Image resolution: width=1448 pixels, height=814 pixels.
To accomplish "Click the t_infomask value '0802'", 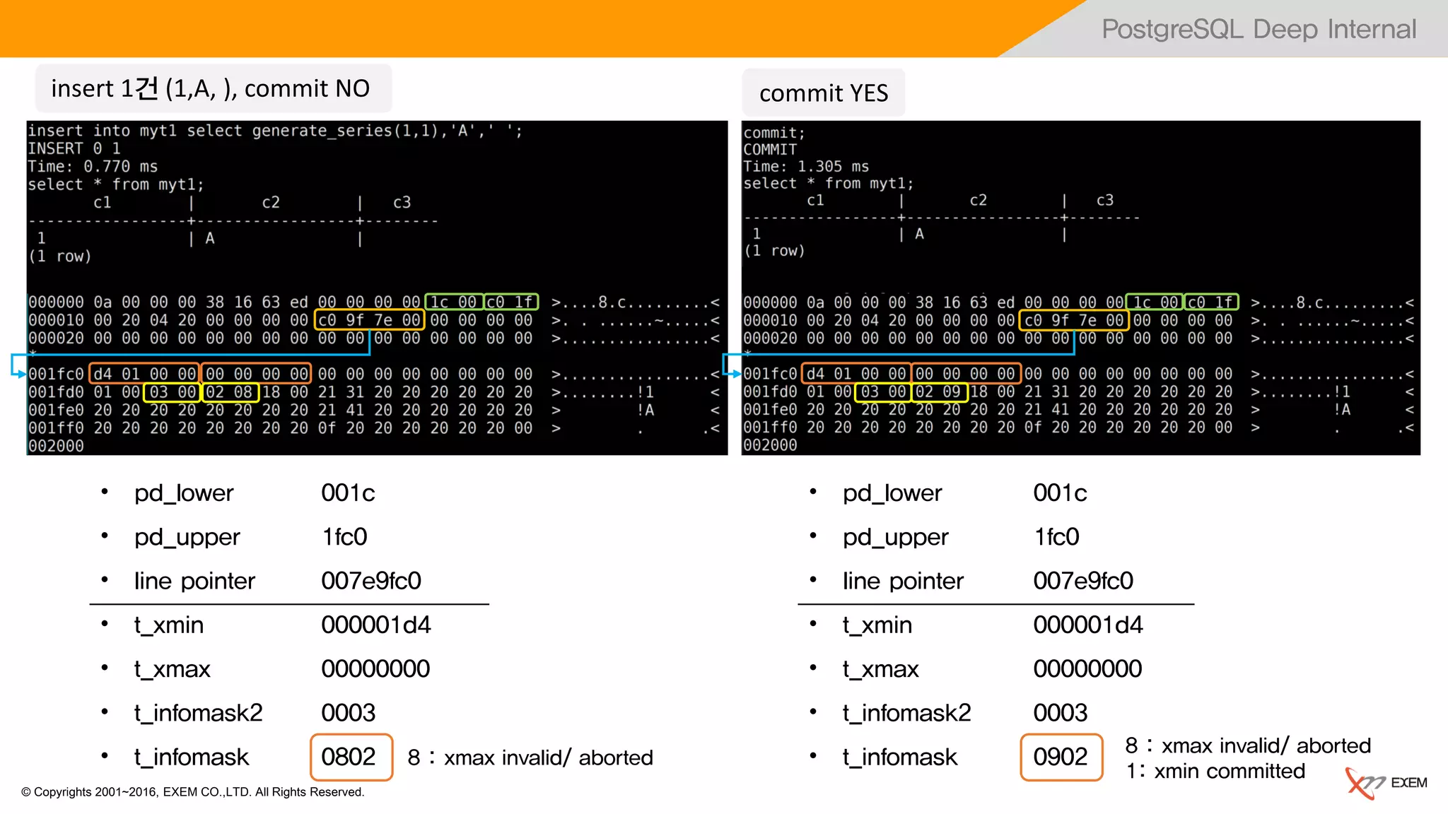I will pos(349,757).
